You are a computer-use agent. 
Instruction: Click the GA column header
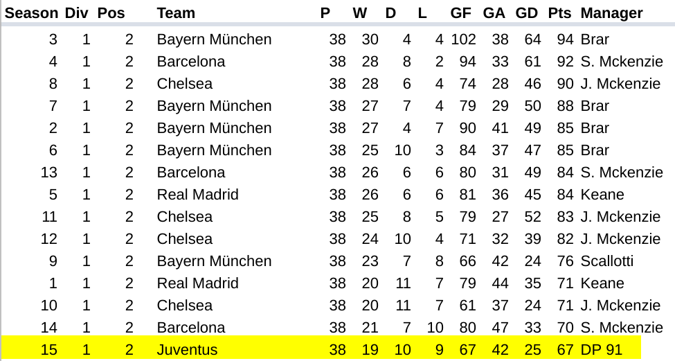coord(494,13)
